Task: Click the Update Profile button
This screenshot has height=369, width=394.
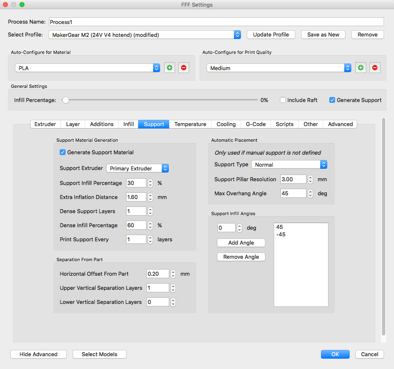Action: coord(271,35)
